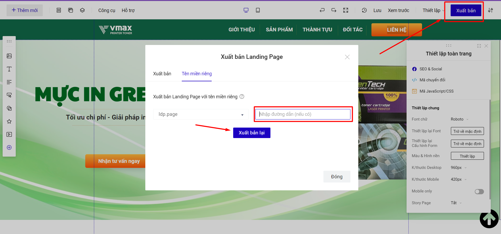Switch to mobile view icon
Image resolution: width=501 pixels, height=234 pixels.
tap(258, 10)
